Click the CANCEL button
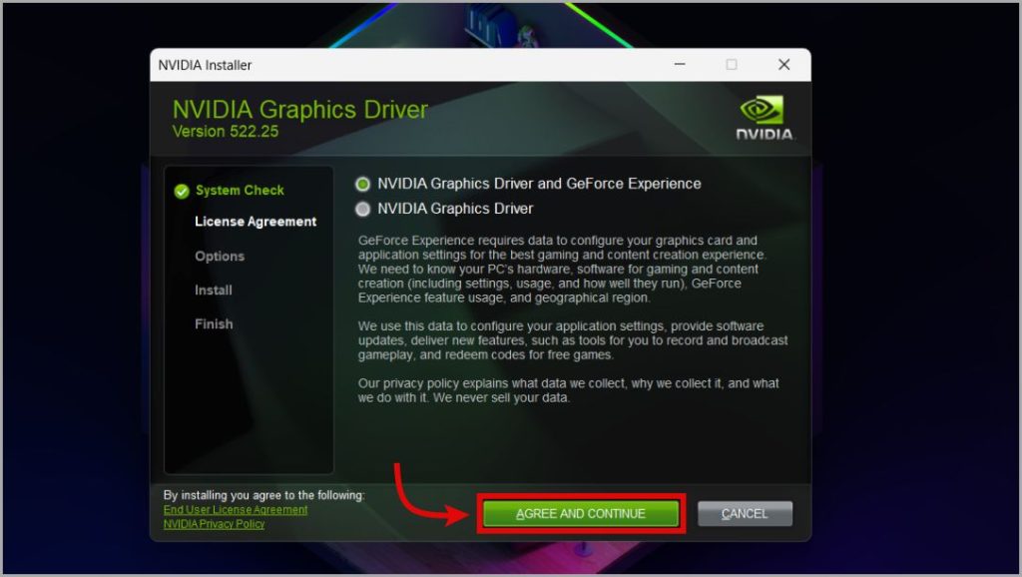The width and height of the screenshot is (1022, 577). point(745,514)
